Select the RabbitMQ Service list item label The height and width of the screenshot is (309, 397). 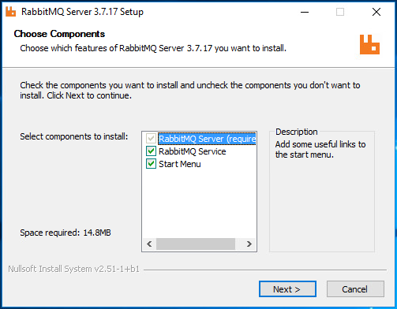[x=193, y=151]
